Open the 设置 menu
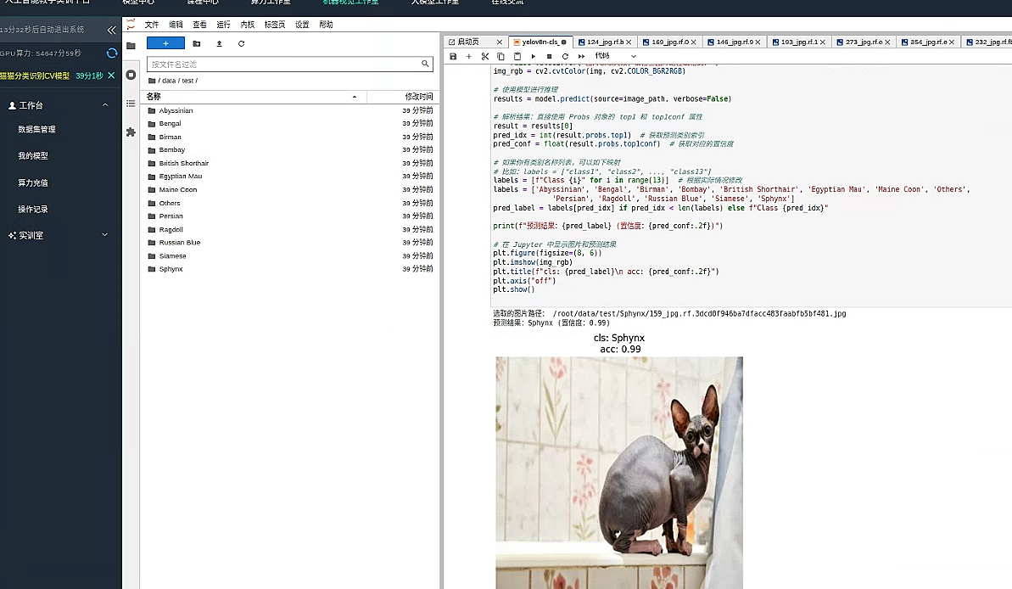The height and width of the screenshot is (589, 1012). point(302,25)
